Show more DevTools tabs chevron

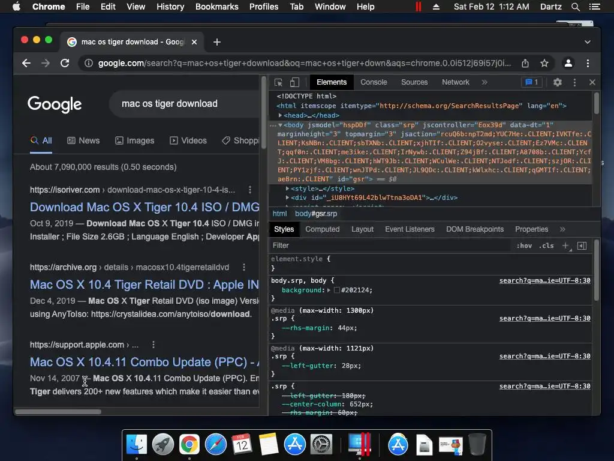[x=484, y=82]
